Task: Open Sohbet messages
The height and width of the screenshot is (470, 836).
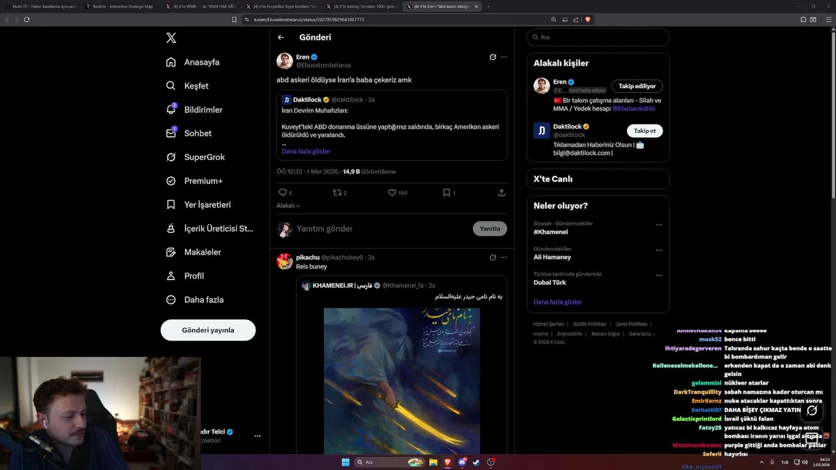Action: coord(189,133)
